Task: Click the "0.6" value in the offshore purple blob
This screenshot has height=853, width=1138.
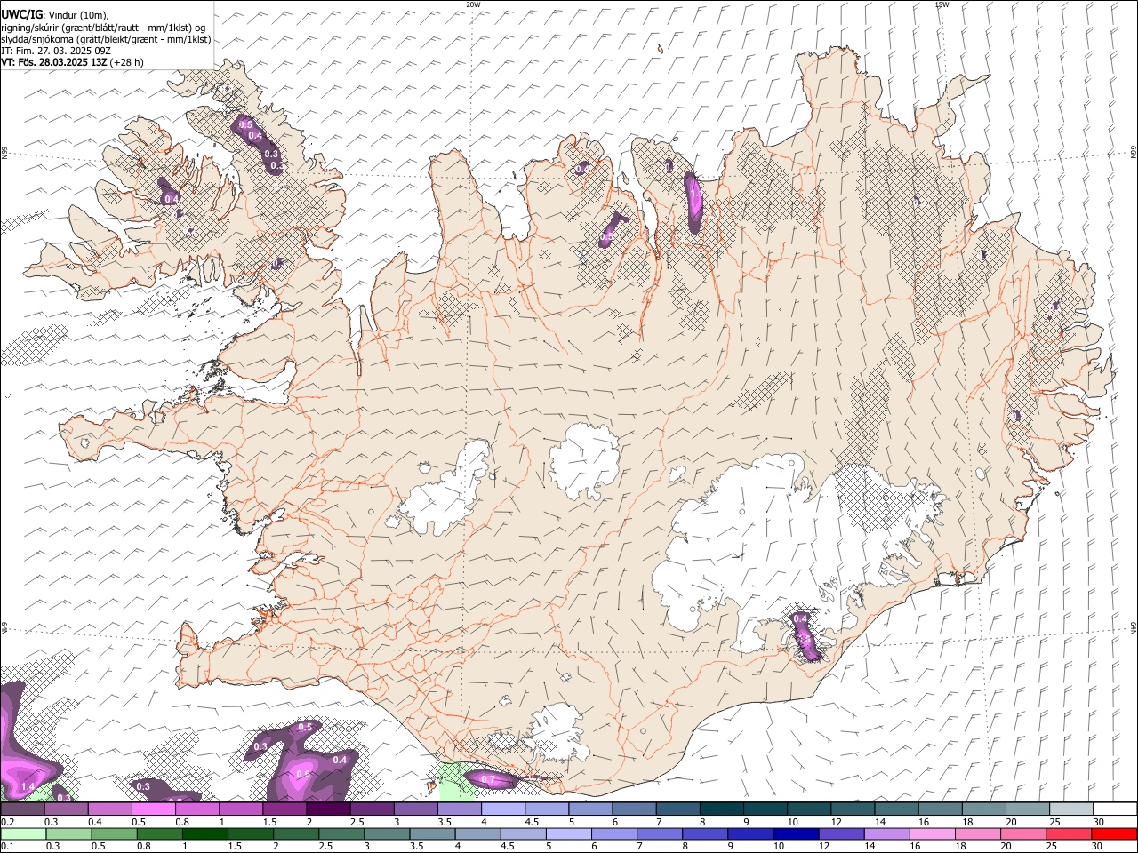Action: point(303,775)
